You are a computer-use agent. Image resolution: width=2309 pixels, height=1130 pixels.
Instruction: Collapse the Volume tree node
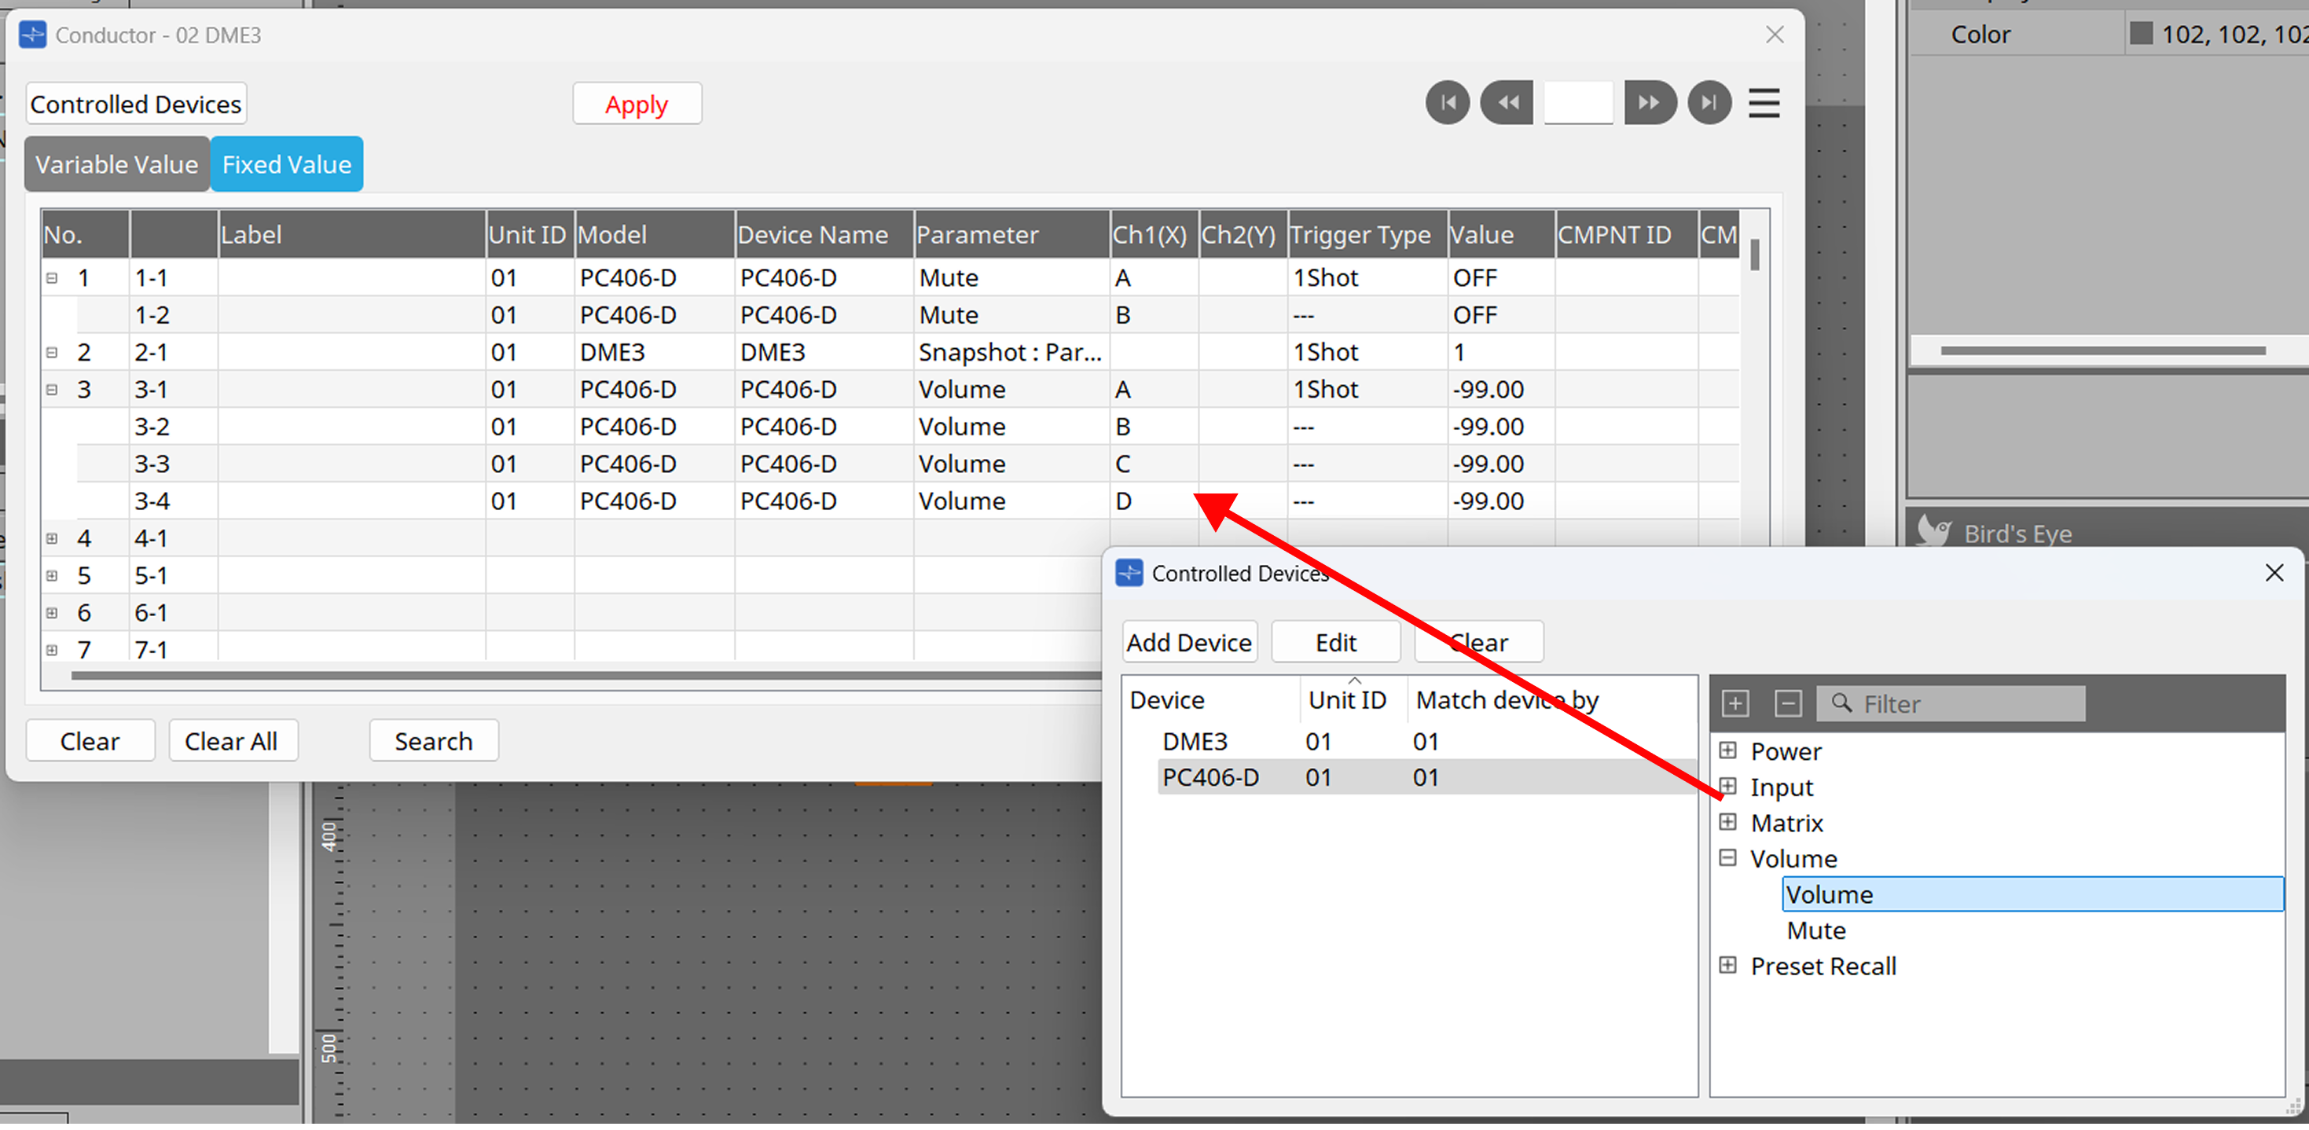1728,857
